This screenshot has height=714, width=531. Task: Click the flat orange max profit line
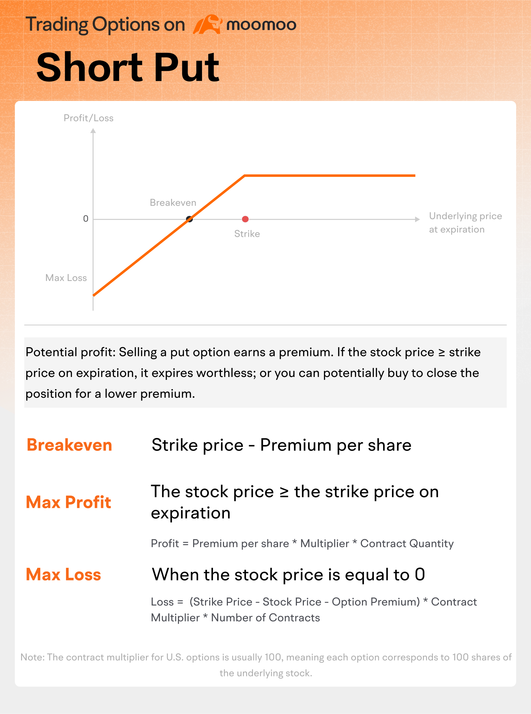330,176
